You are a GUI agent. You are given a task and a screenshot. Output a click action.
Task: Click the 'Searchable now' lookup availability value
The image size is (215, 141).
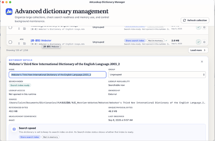[117, 85]
